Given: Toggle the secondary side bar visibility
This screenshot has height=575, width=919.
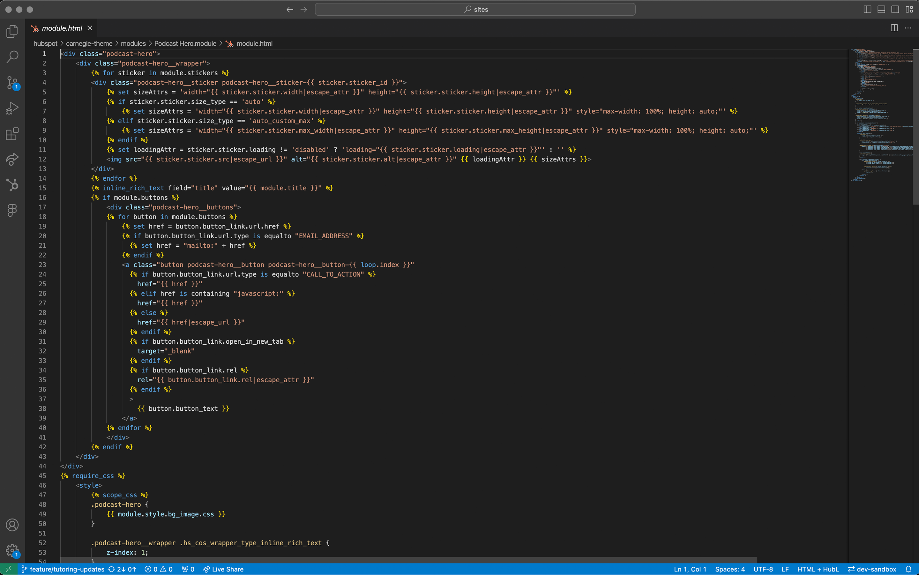Looking at the screenshot, I should 895,10.
